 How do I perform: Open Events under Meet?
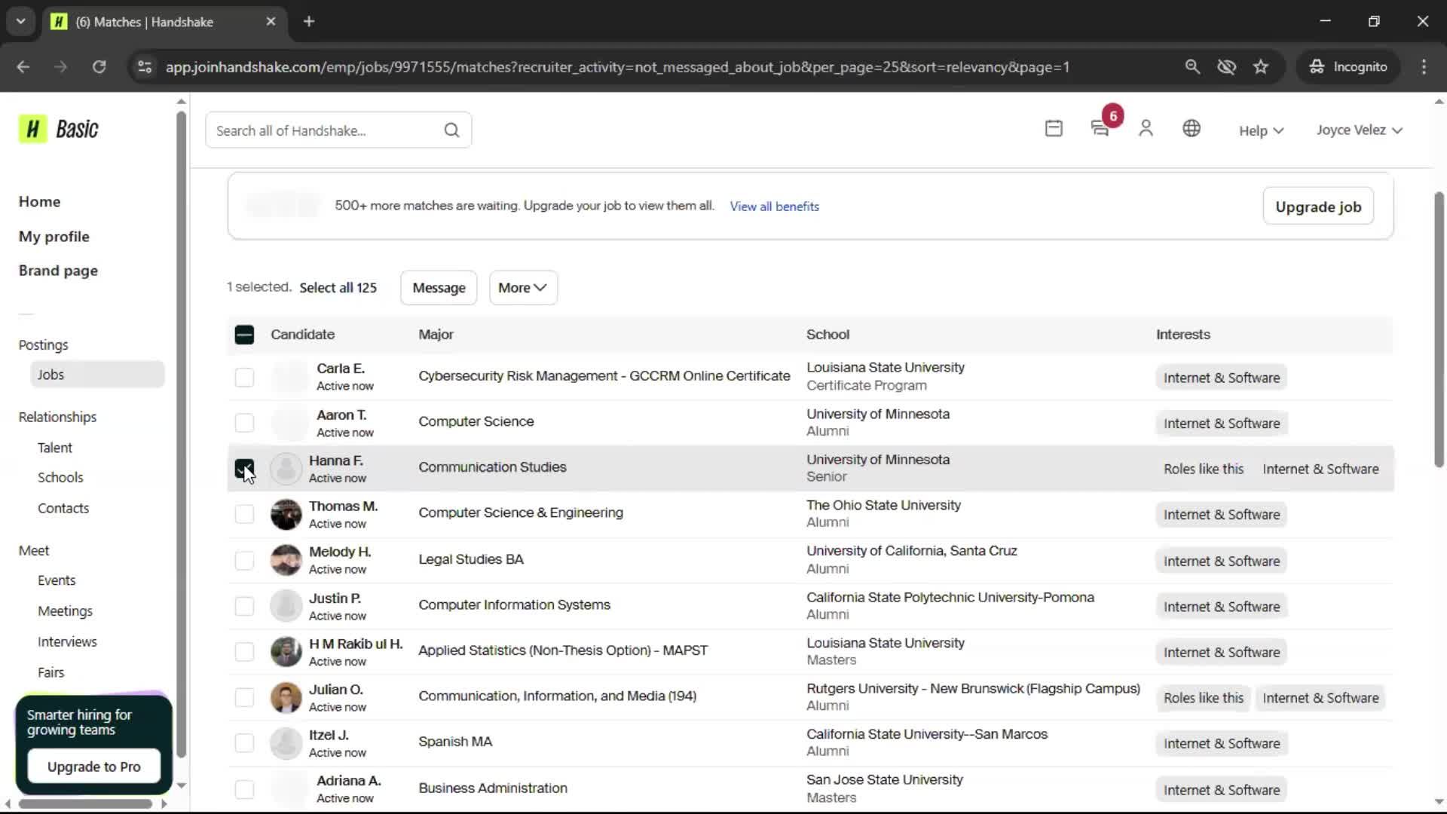pos(57,581)
